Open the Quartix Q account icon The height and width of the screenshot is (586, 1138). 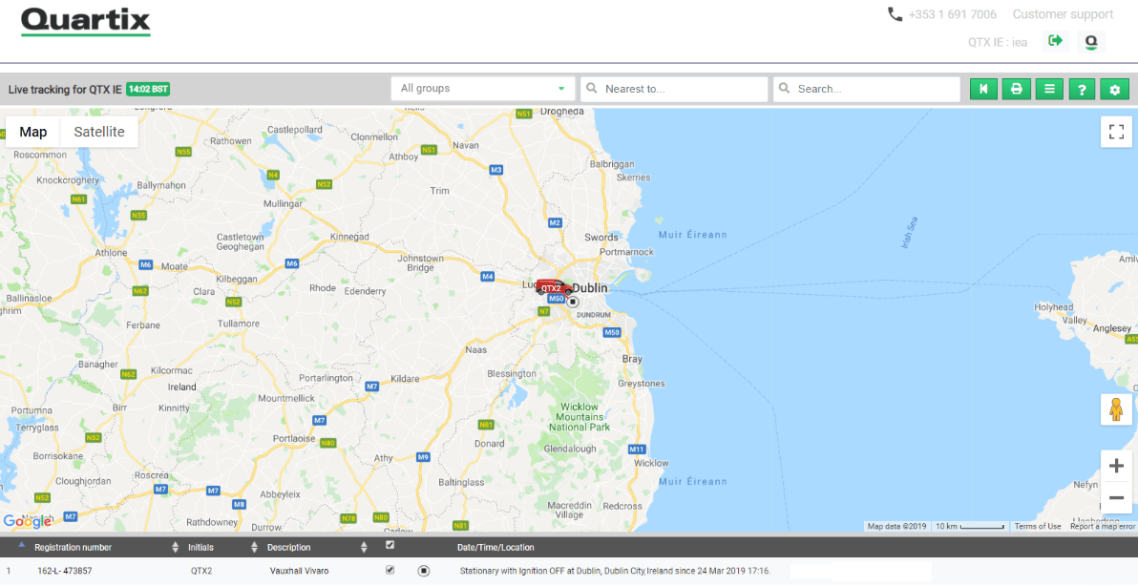pos(1091,41)
